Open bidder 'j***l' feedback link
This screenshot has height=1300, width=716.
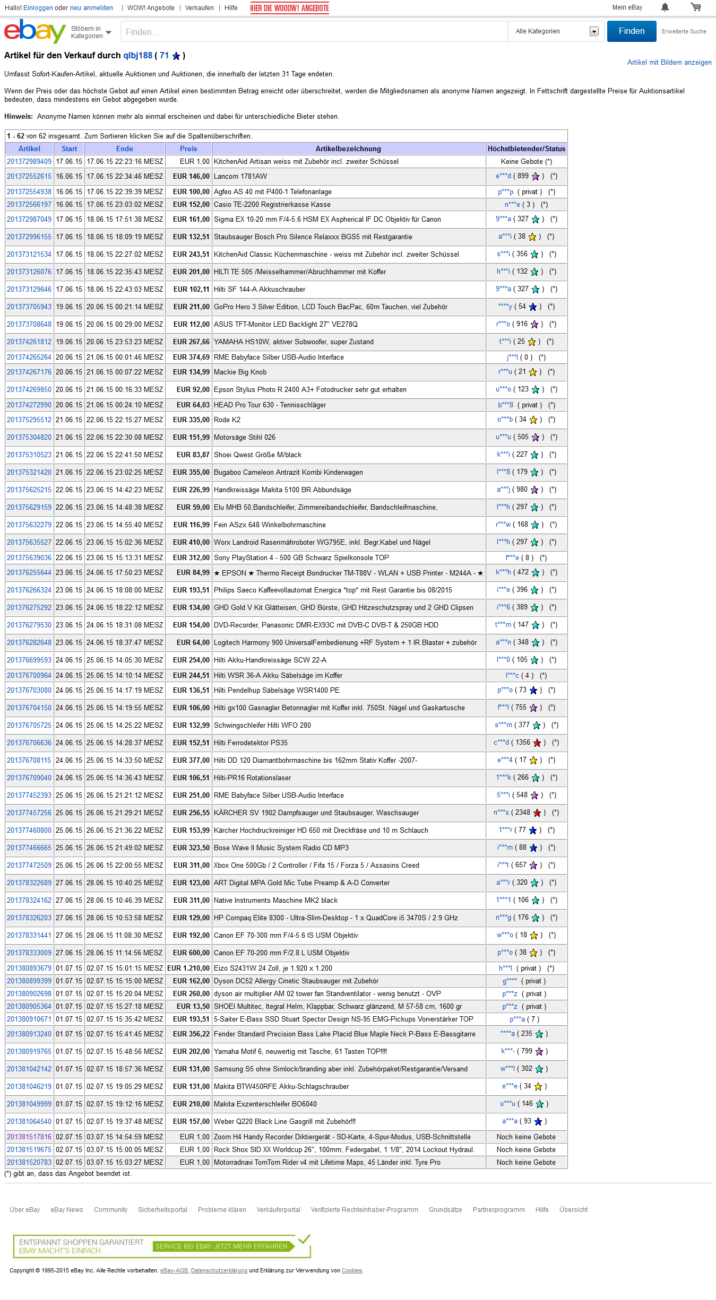tap(512, 357)
